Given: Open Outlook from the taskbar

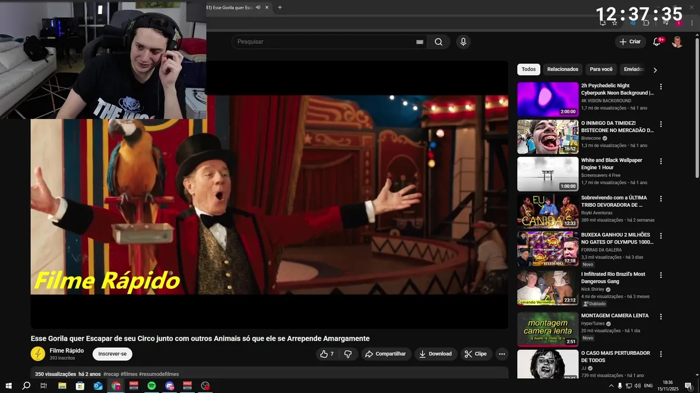Looking at the screenshot, I should (98, 386).
